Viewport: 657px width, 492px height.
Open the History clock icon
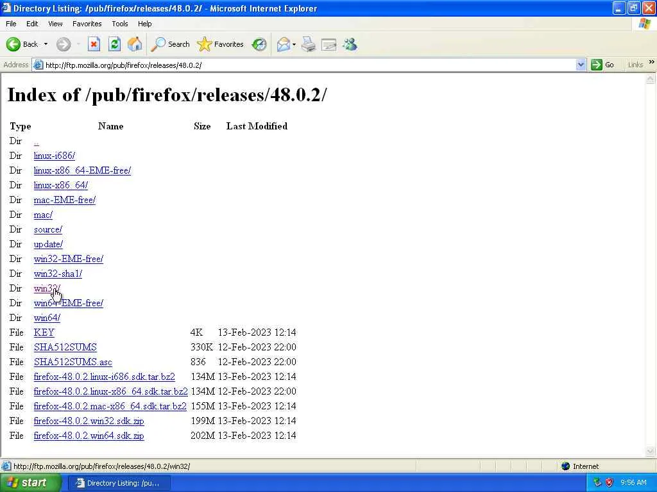pos(259,44)
